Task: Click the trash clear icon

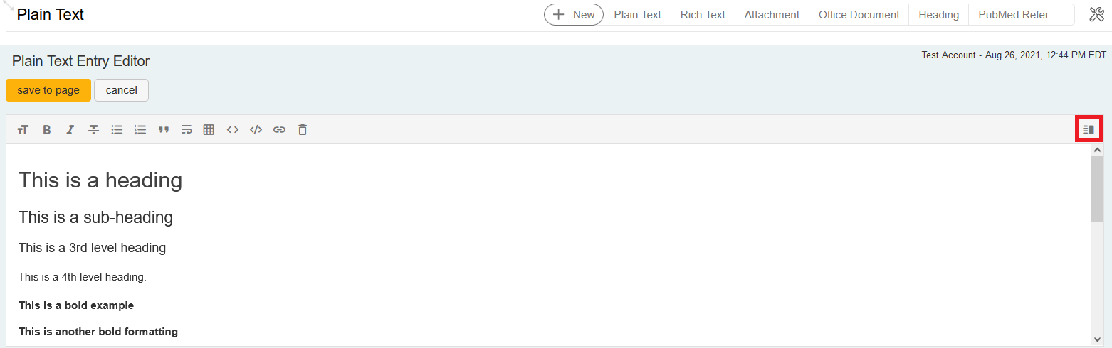Action: click(303, 130)
